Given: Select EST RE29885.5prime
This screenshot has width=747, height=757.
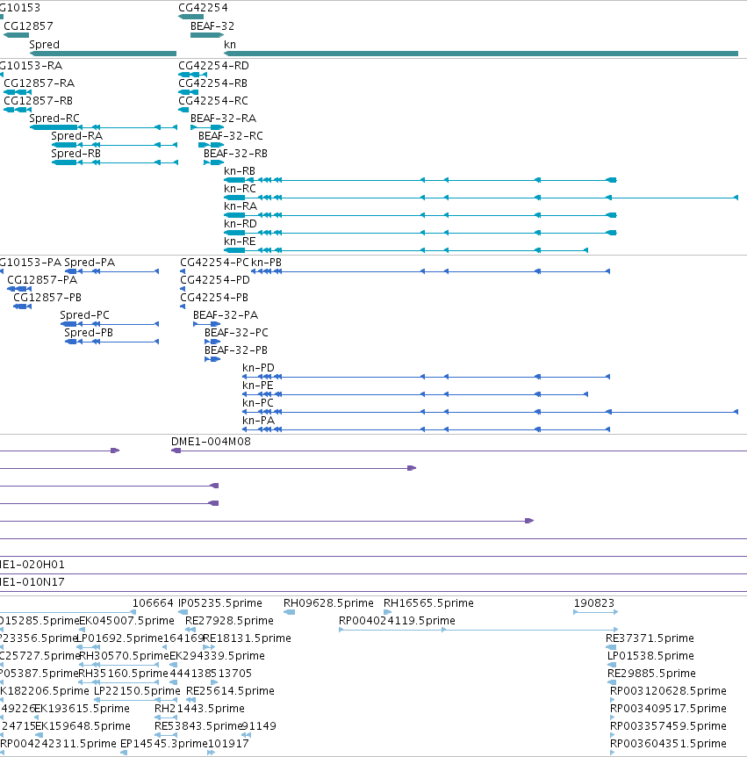Looking at the screenshot, I should pyautogui.click(x=612, y=682).
